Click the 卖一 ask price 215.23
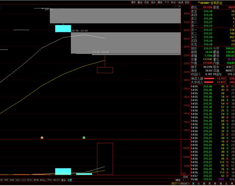The width and height of the screenshot is (235, 186). [x=208, y=26]
